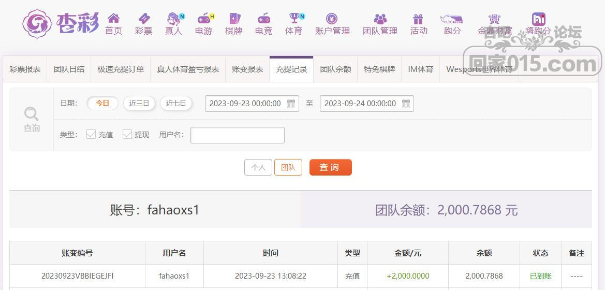The image size is (605, 290).
Task: Click the 账变编号 column header
Action: point(77,253)
